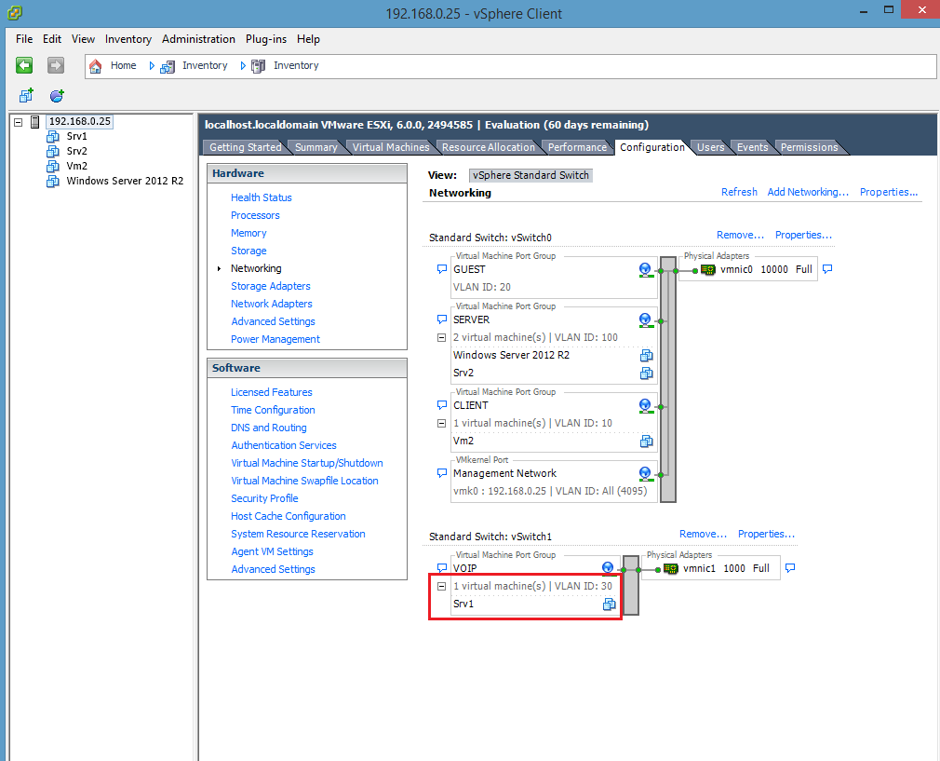Click the vmnic1 network adapter icon
The height and width of the screenshot is (761, 940).
[x=671, y=568]
